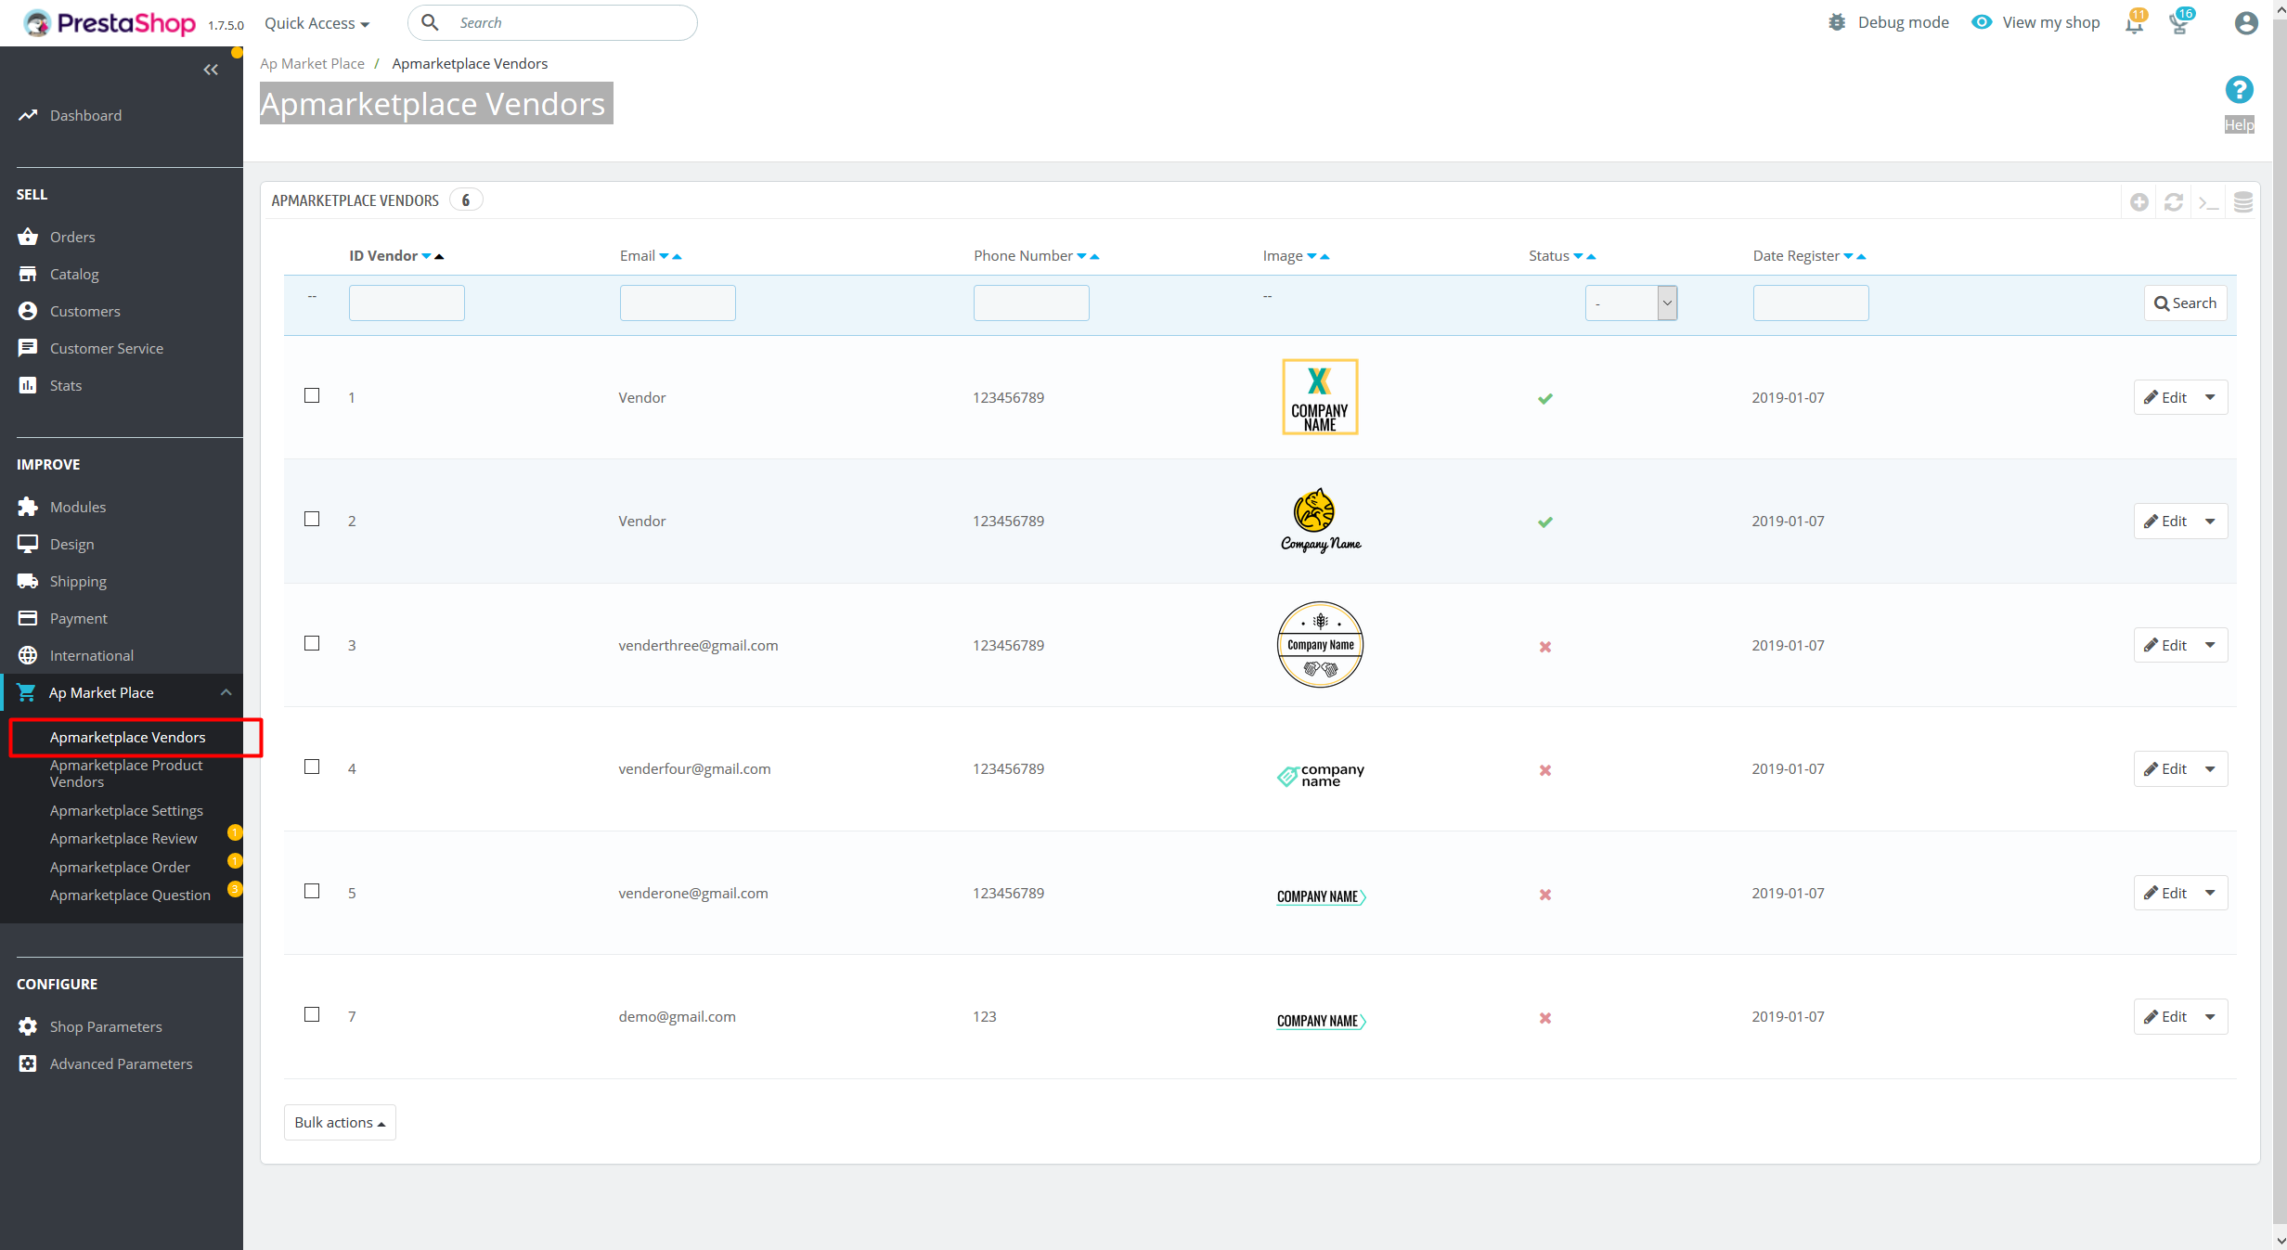Image resolution: width=2287 pixels, height=1250 pixels.
Task: Click the Debug mode icon
Action: point(1835,21)
